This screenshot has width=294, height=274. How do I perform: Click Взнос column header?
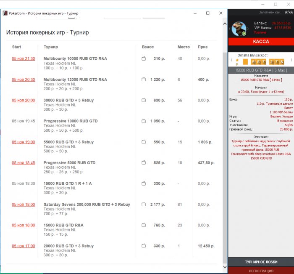[148, 47]
